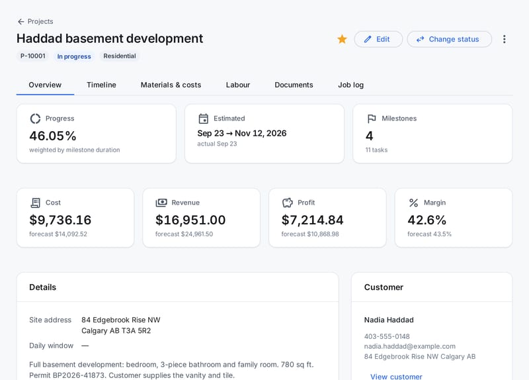Screen dimensions: 529x380
Task: Click the Revenue banknote icon
Action: pos(161,203)
